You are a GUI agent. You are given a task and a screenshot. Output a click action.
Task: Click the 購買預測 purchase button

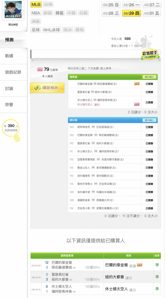coord(47,88)
